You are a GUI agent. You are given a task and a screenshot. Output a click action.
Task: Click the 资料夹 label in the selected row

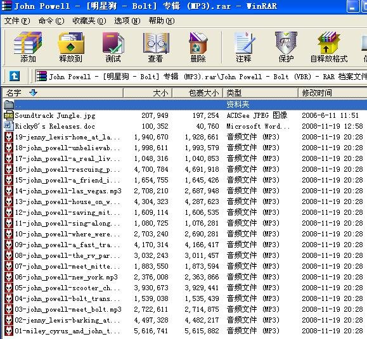tap(238, 105)
